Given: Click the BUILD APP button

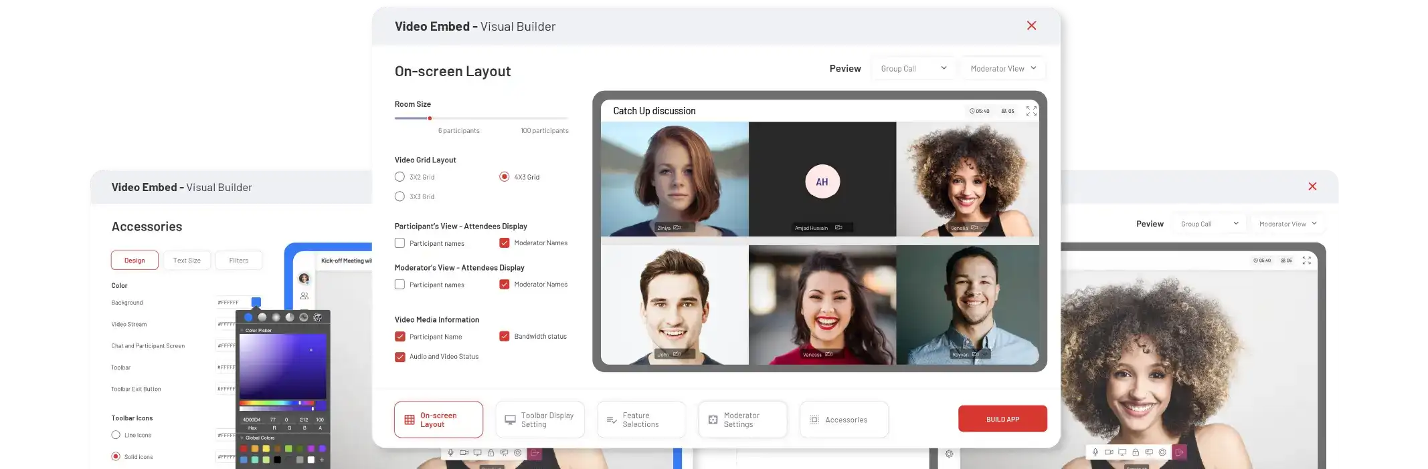Looking at the screenshot, I should click(x=1002, y=419).
